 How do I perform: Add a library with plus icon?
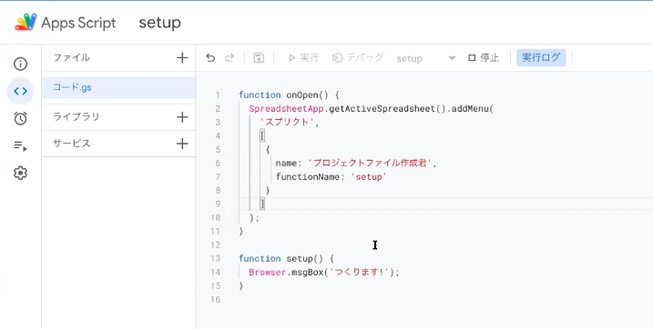(182, 117)
